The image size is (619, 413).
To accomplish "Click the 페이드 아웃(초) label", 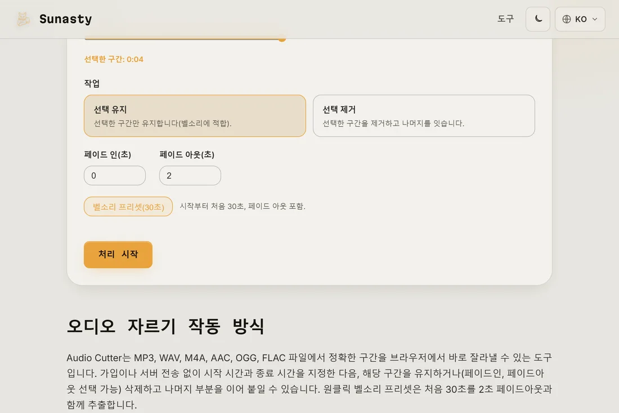I will 187,154.
